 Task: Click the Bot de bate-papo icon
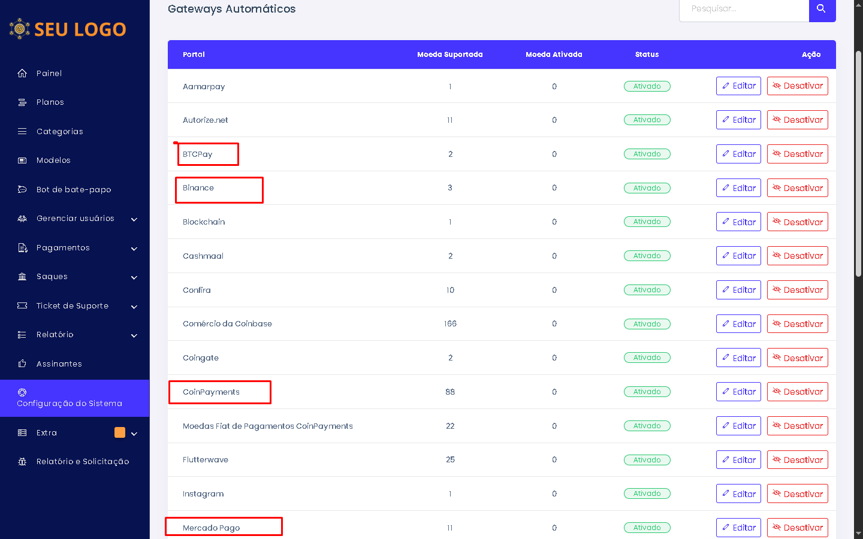click(x=22, y=189)
